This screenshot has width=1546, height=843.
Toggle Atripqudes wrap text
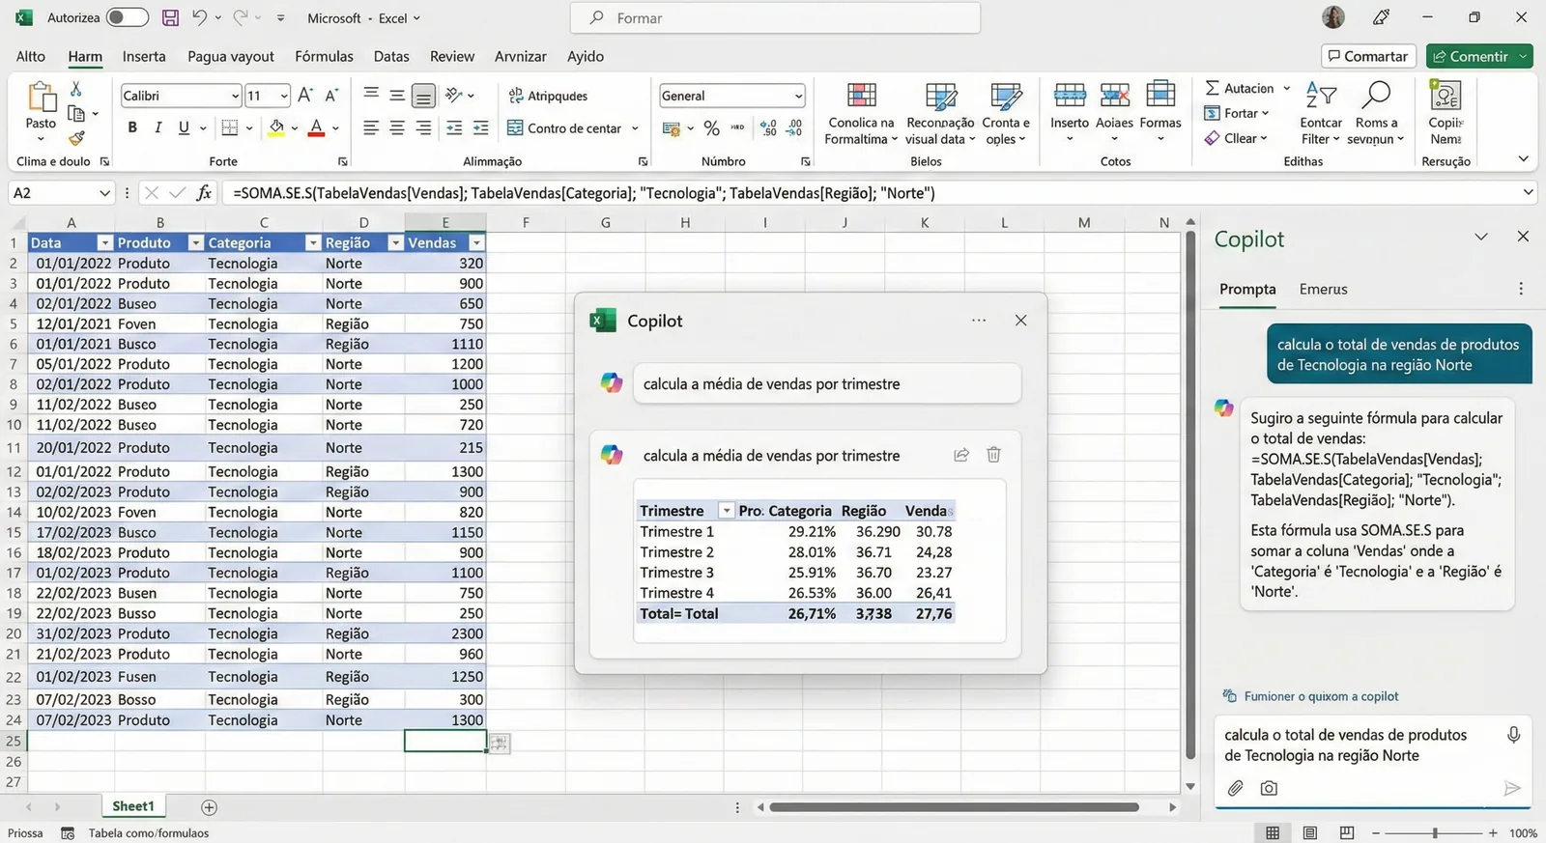click(548, 96)
